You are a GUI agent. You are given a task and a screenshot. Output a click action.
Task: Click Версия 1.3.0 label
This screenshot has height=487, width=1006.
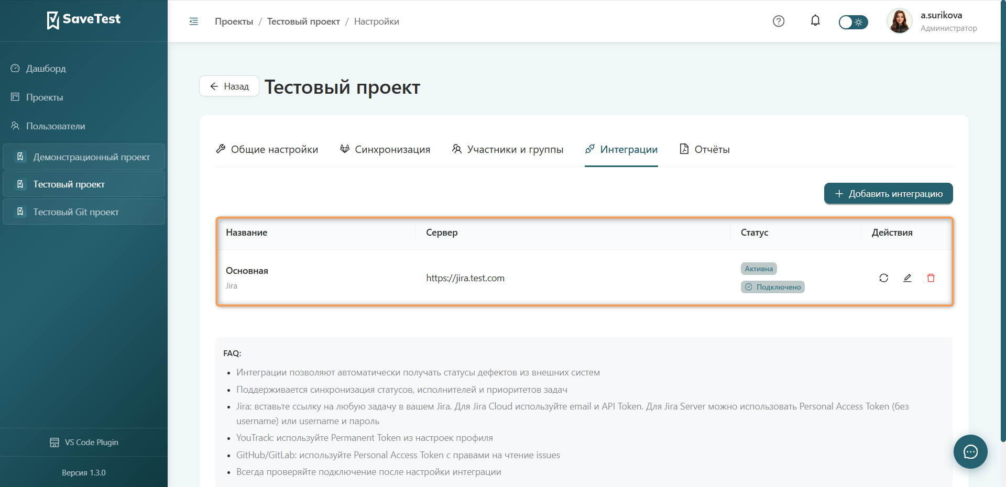tap(84, 473)
